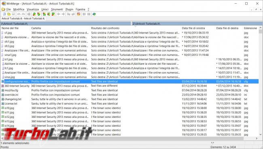Open the Visualizza menu
Screen dimensions: 263x149
point(33,9)
